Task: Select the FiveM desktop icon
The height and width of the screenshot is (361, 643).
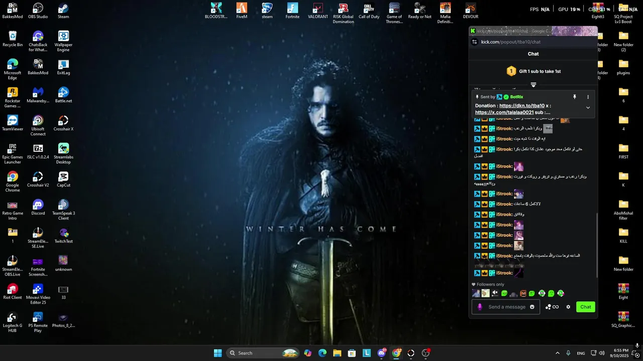Action: [x=242, y=11]
